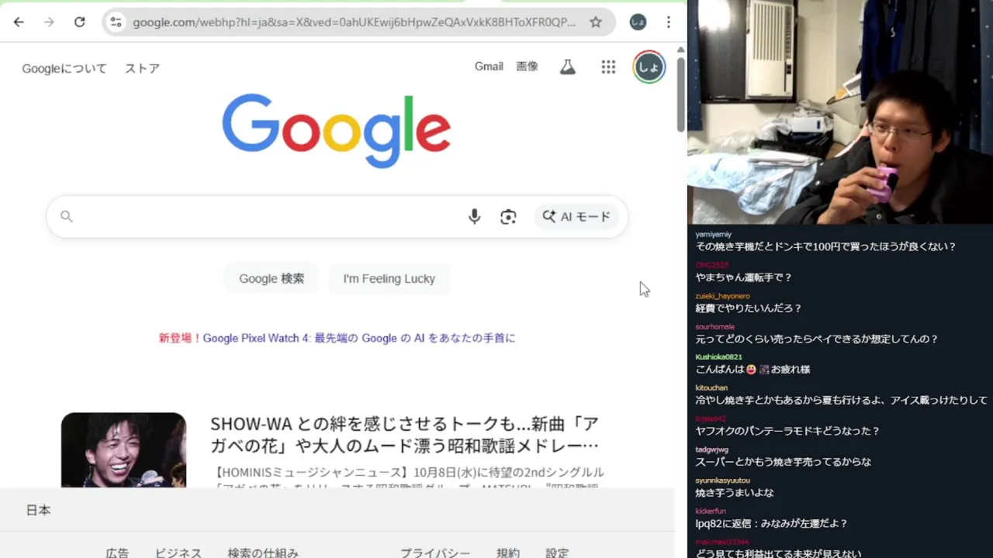The image size is (993, 558).
Task: Search by image with Google Lens
Action: point(508,217)
